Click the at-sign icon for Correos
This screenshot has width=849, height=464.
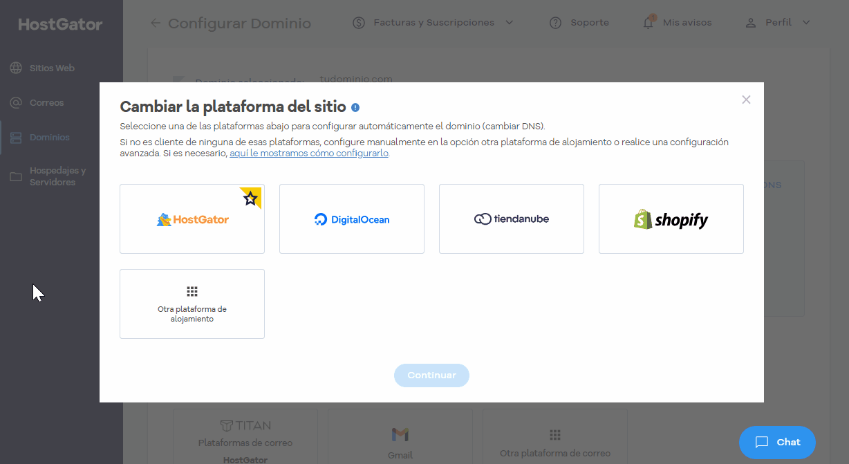point(15,103)
